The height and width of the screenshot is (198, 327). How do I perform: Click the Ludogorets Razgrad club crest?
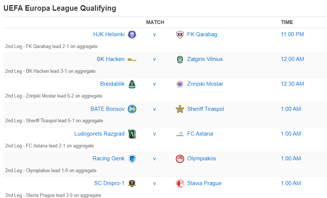click(x=132, y=134)
